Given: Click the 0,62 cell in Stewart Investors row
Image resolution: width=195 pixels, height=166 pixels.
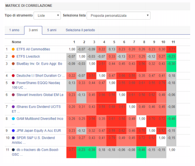Looking at the screenshot, I should tap(152, 97).
